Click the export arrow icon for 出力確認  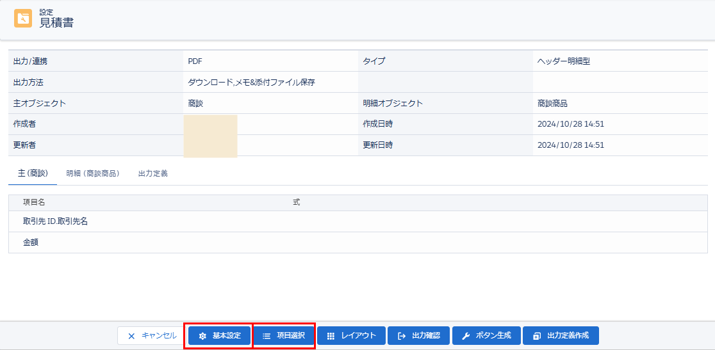[x=402, y=336]
